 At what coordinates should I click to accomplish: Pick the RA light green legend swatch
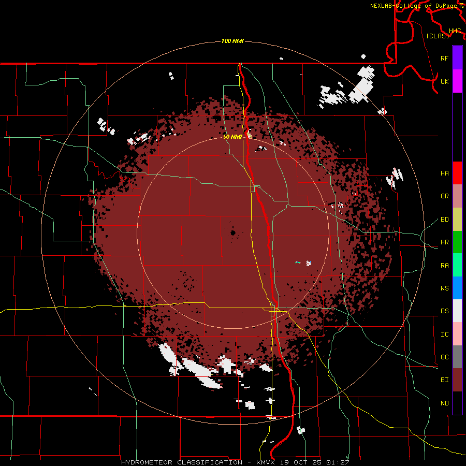coord(457,265)
